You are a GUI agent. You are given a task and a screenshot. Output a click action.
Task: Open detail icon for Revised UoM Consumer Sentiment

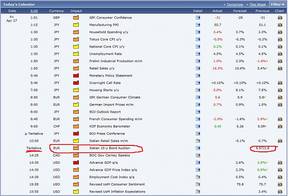pos(198,184)
